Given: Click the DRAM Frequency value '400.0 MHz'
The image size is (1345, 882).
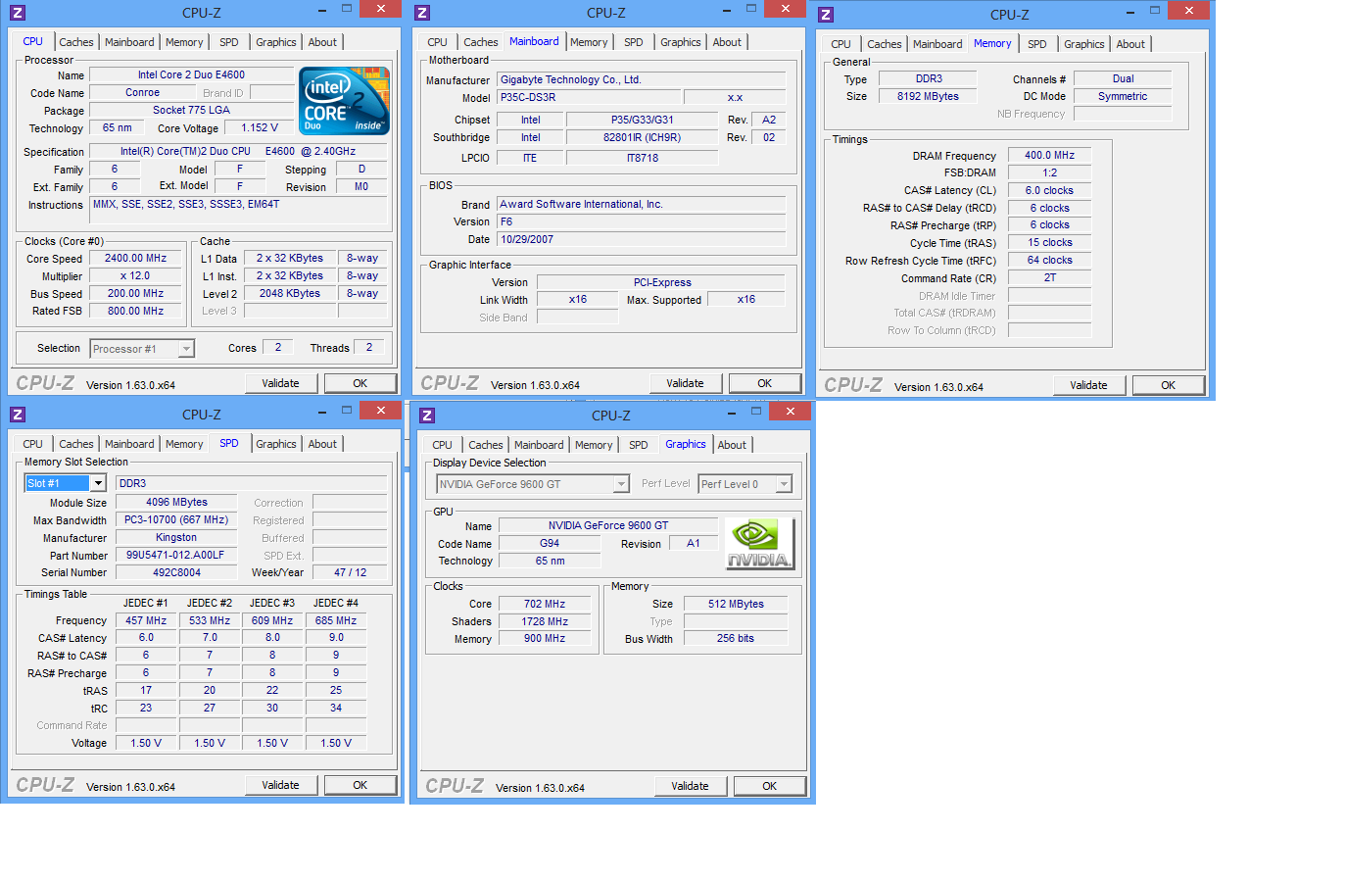Looking at the screenshot, I should click(1049, 155).
